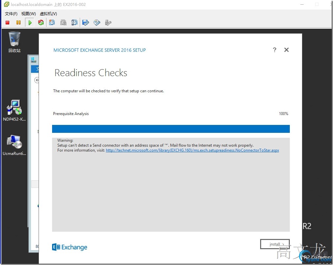Viewport: 333px width, 265px height.
Task: Click the 'Prerequisite Analysis' label
Action: point(71,114)
